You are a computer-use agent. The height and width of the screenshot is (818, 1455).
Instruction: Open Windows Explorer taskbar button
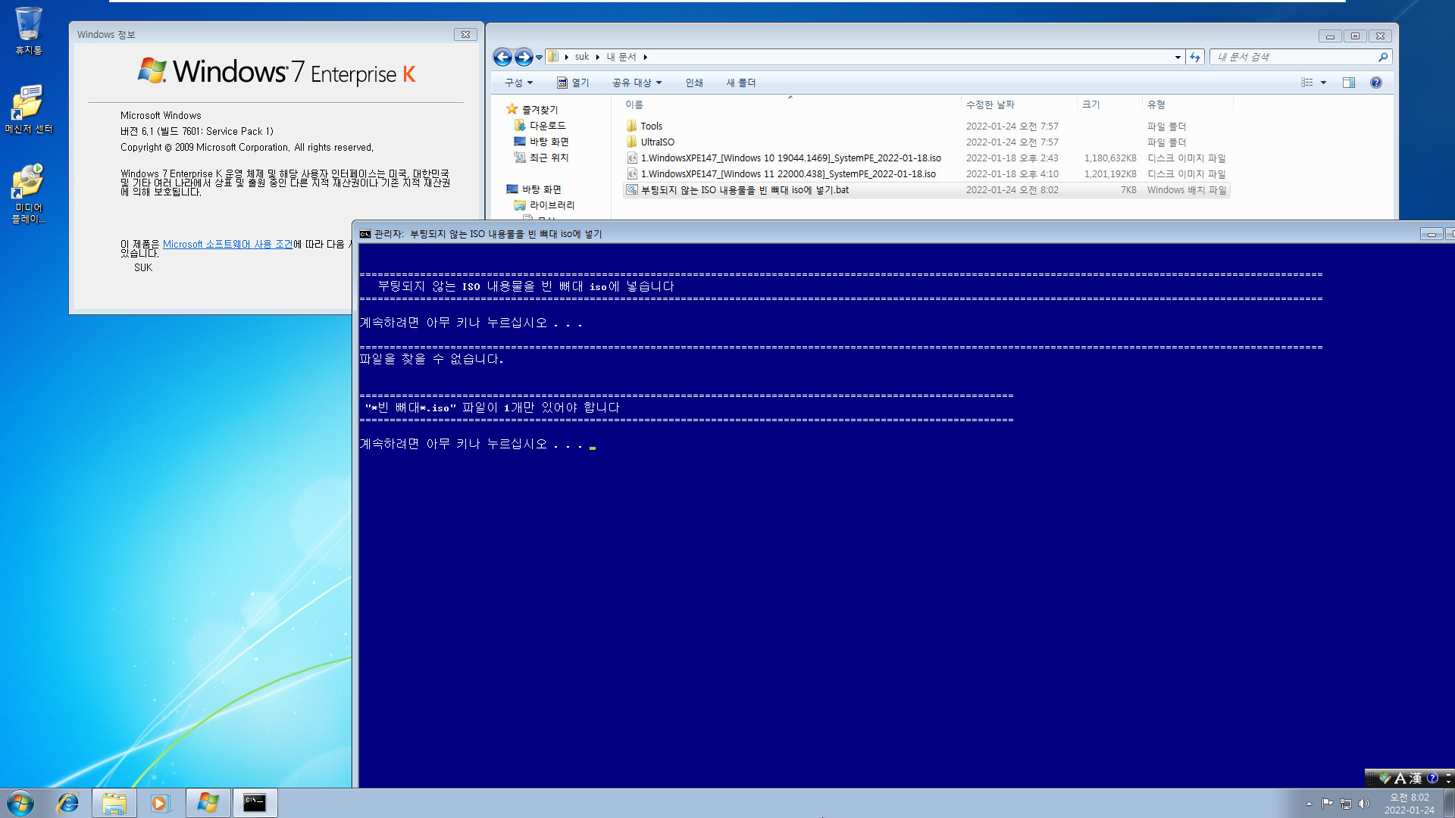[x=114, y=803]
